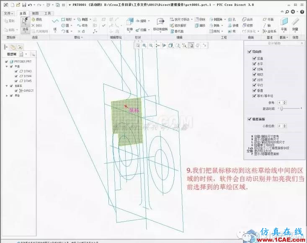Open the 选择 select tool dropdown
The image size is (307, 243).
point(25,31)
